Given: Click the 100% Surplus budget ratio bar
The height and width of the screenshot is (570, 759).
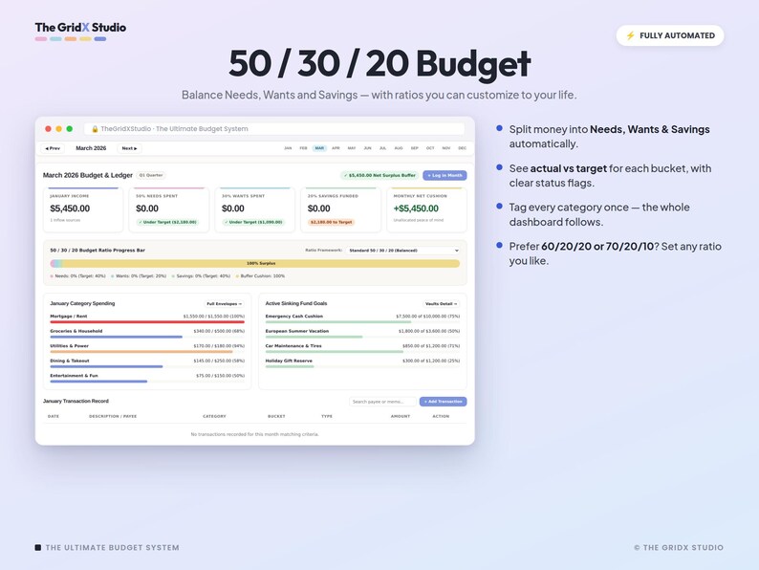Looking at the screenshot, I should (x=255, y=263).
